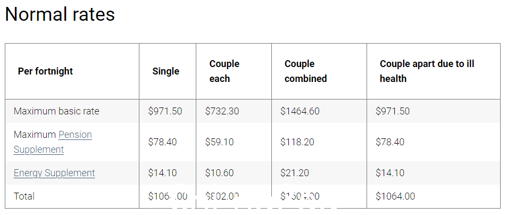Click the Couple each energy supplement $10.60
507x215 pixels.
pos(220,173)
